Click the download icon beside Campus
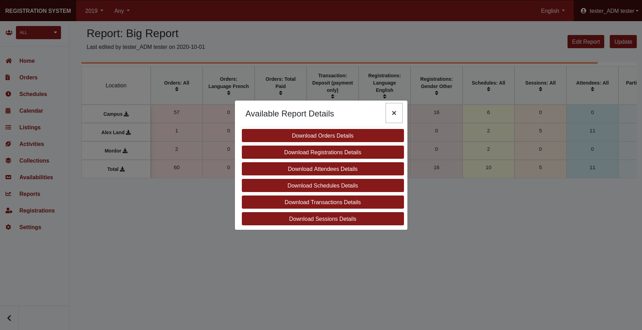 click(x=126, y=114)
